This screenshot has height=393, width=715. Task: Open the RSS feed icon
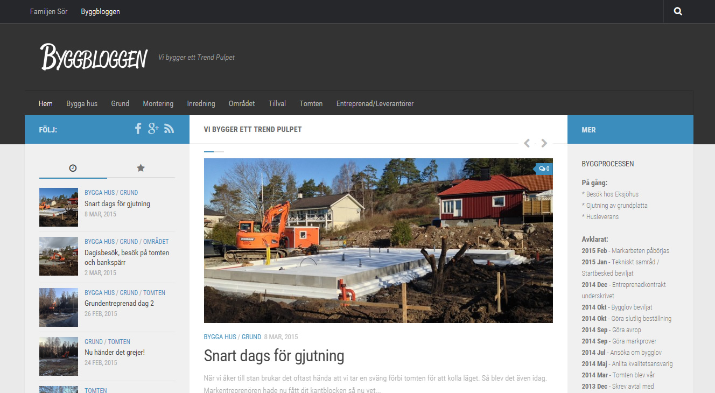pyautogui.click(x=169, y=129)
